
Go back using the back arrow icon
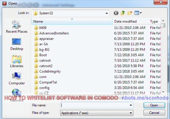(116, 13)
